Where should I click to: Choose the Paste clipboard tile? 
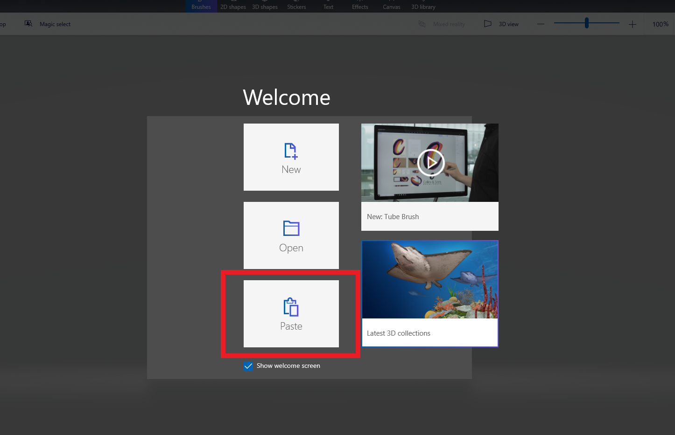291,314
